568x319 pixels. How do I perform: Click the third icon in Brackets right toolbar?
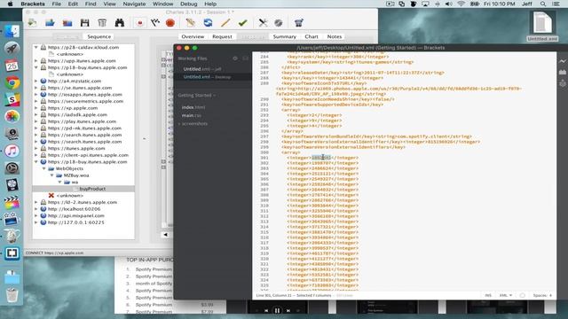562,83
